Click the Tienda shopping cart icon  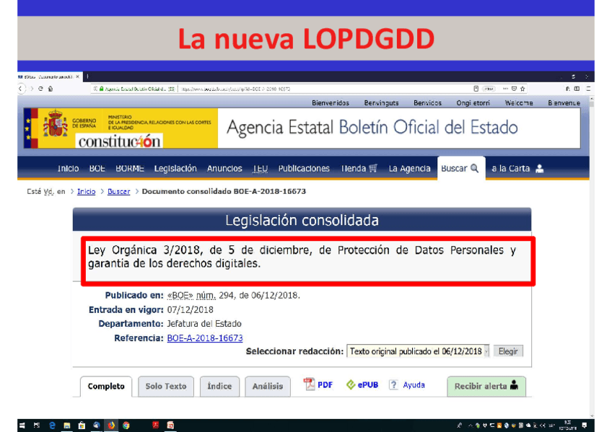pyautogui.click(x=373, y=168)
